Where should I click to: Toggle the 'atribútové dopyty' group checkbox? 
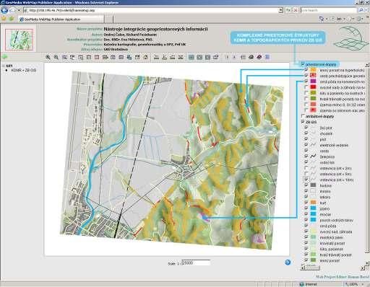point(303,116)
